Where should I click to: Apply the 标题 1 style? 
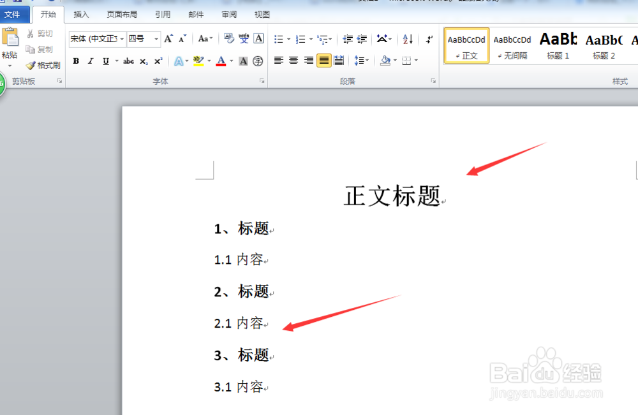[x=557, y=45]
